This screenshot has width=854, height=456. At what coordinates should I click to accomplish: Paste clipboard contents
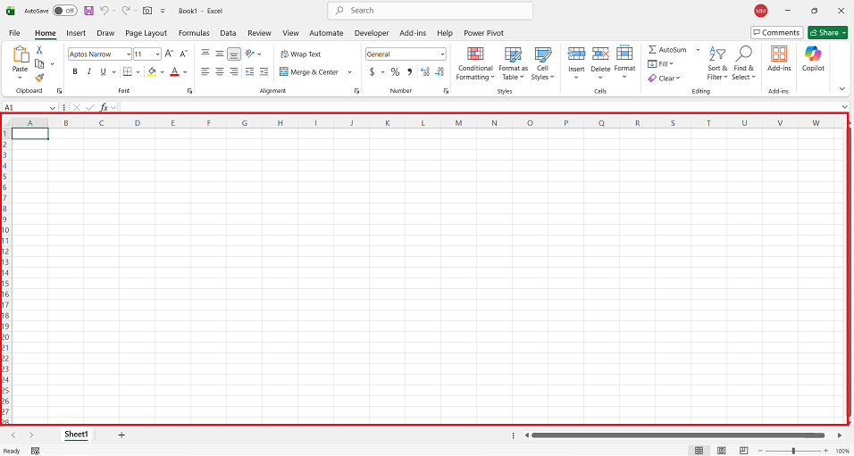[21, 60]
